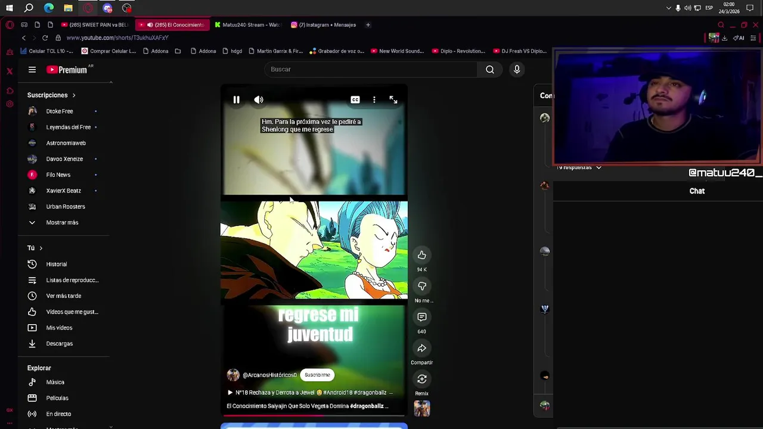Open linked video 'N°18 Rechaza y Derrota a Jewel'
Screen dimensions: 763x429
310,393
